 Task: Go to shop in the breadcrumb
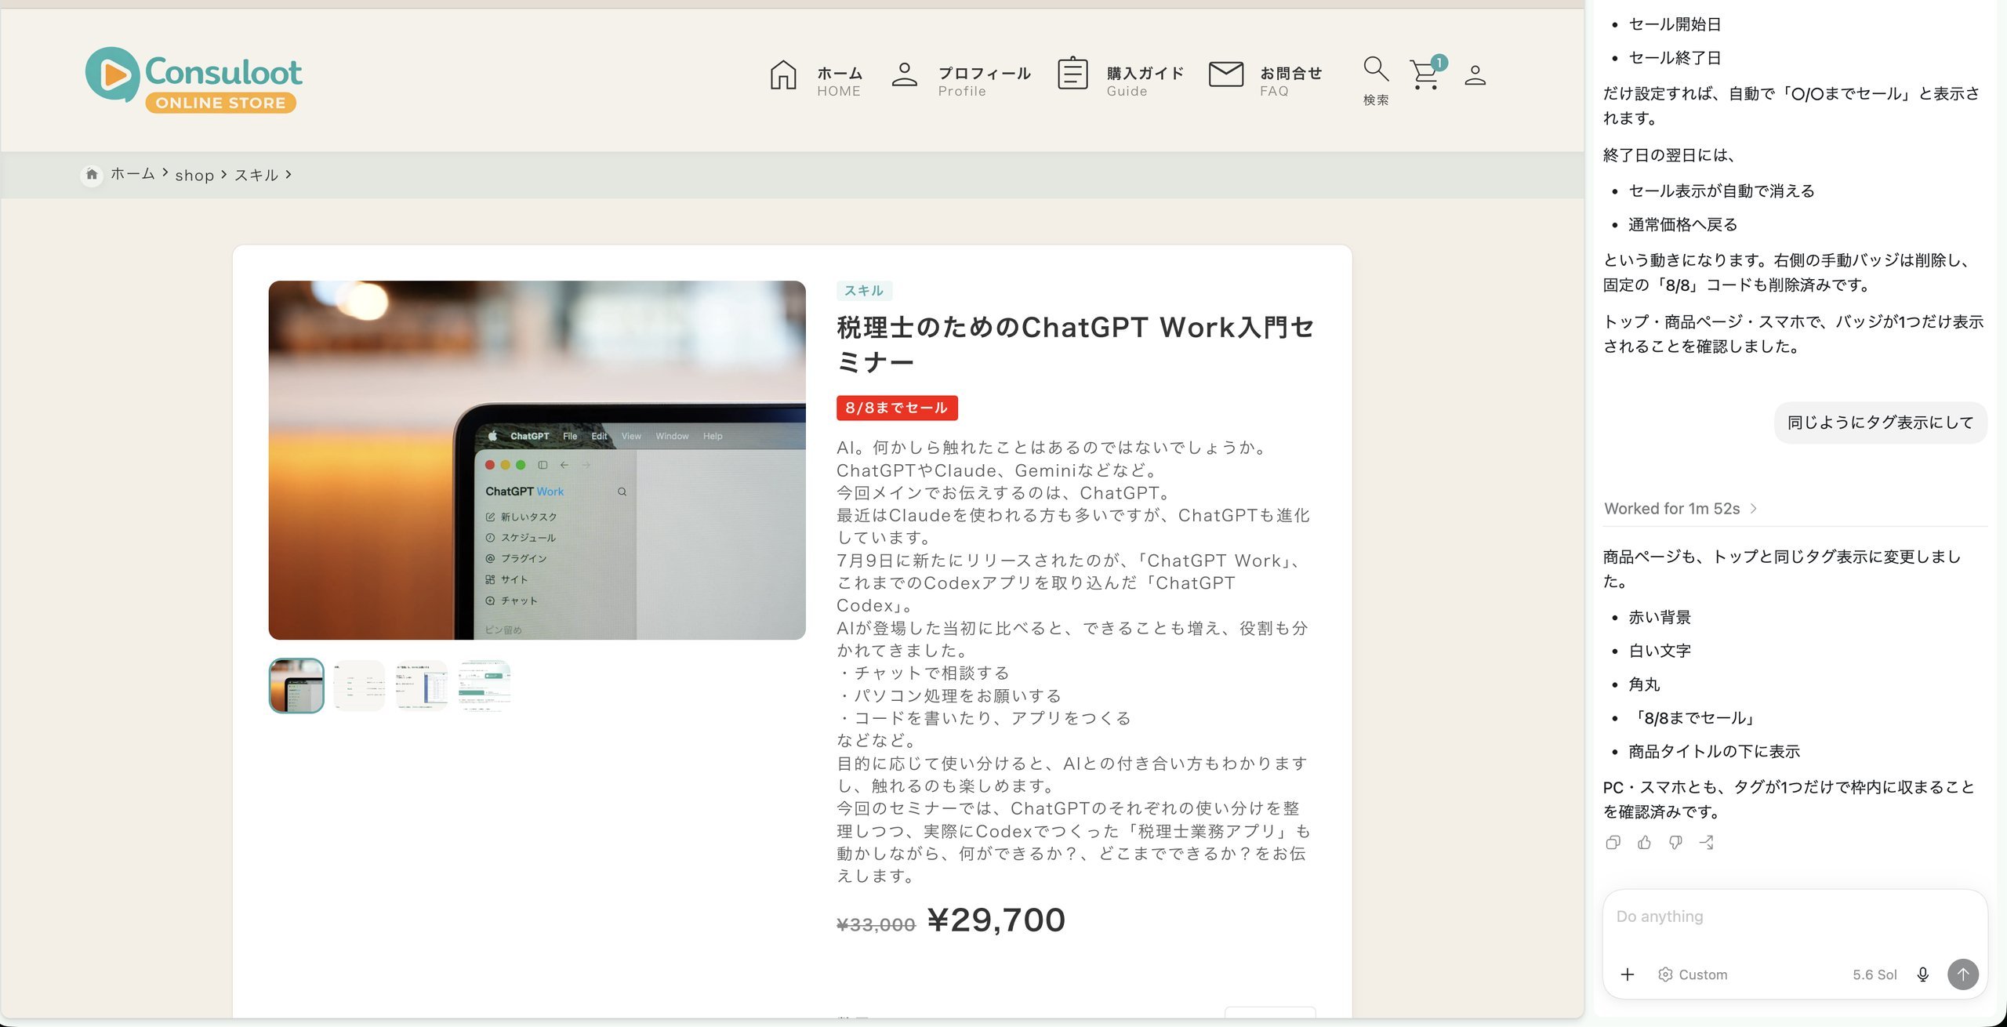194,175
